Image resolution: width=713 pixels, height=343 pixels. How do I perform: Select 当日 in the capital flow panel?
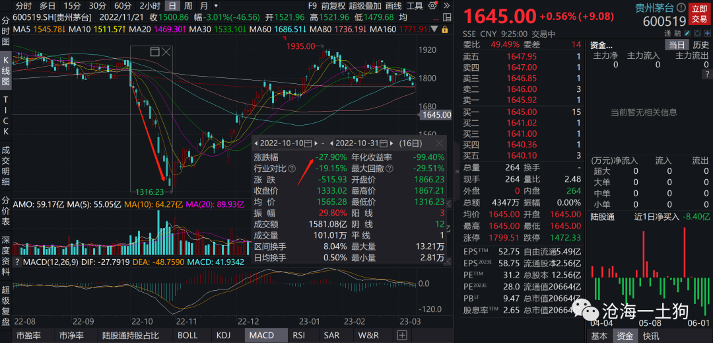[676, 45]
